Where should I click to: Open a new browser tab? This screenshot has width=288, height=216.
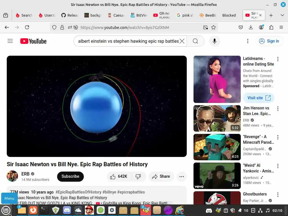pos(271,15)
